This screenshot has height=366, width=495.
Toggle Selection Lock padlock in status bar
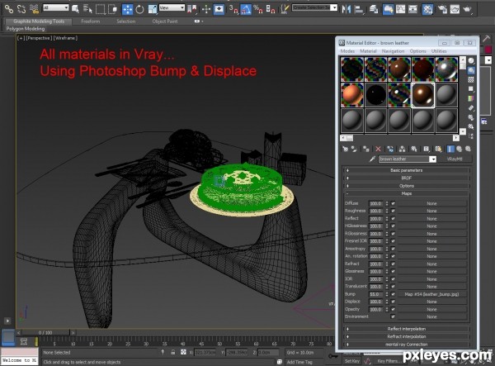(173, 352)
